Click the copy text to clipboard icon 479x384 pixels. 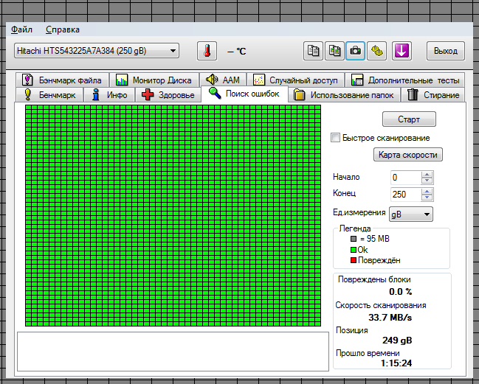314,51
